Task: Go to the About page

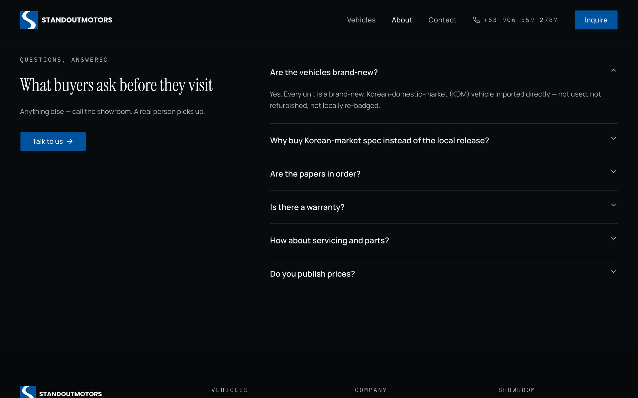Action: click(x=402, y=20)
